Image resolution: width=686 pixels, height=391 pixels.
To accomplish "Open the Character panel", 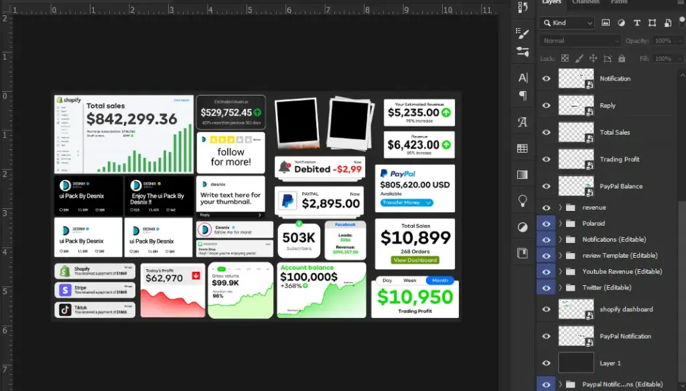I will point(523,78).
